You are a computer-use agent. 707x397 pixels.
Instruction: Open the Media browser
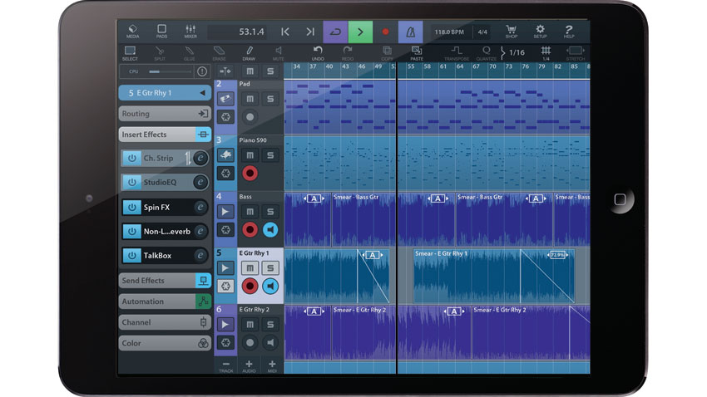(133, 32)
